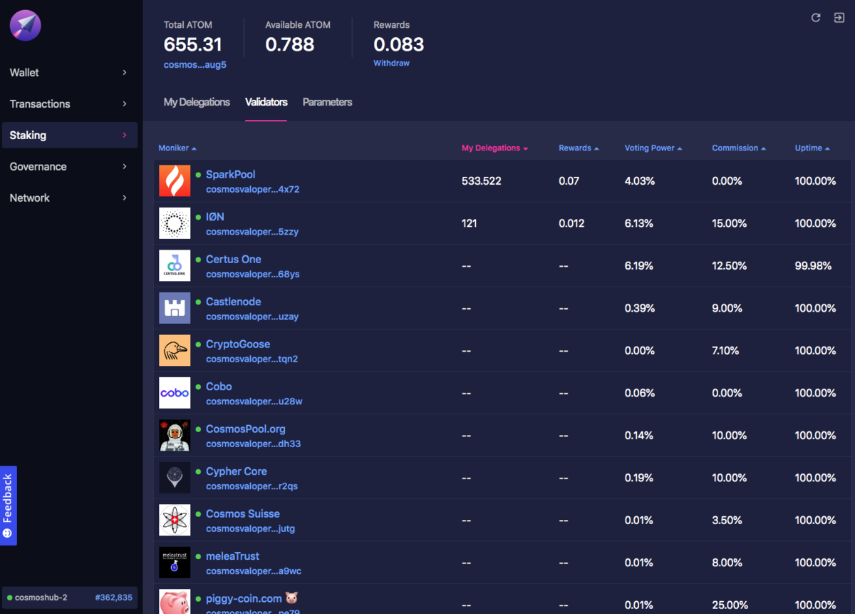This screenshot has height=614, width=855.
Task: Click the Cypher Core avatar
Action: click(x=175, y=478)
